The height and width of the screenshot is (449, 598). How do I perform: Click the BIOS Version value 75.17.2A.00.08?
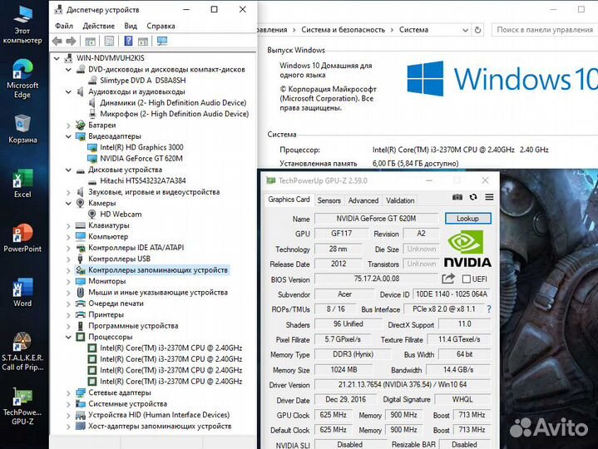[x=377, y=279]
